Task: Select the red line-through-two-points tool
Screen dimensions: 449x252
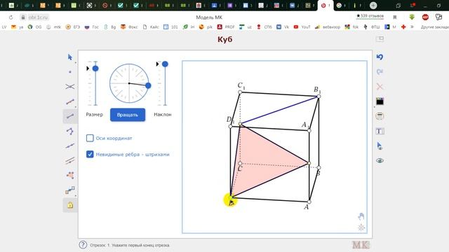Action: (70, 101)
